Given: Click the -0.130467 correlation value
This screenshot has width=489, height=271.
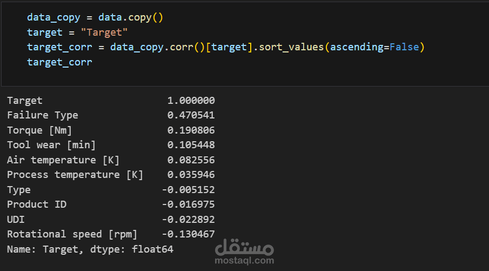Looking at the screenshot, I should click(x=189, y=234).
